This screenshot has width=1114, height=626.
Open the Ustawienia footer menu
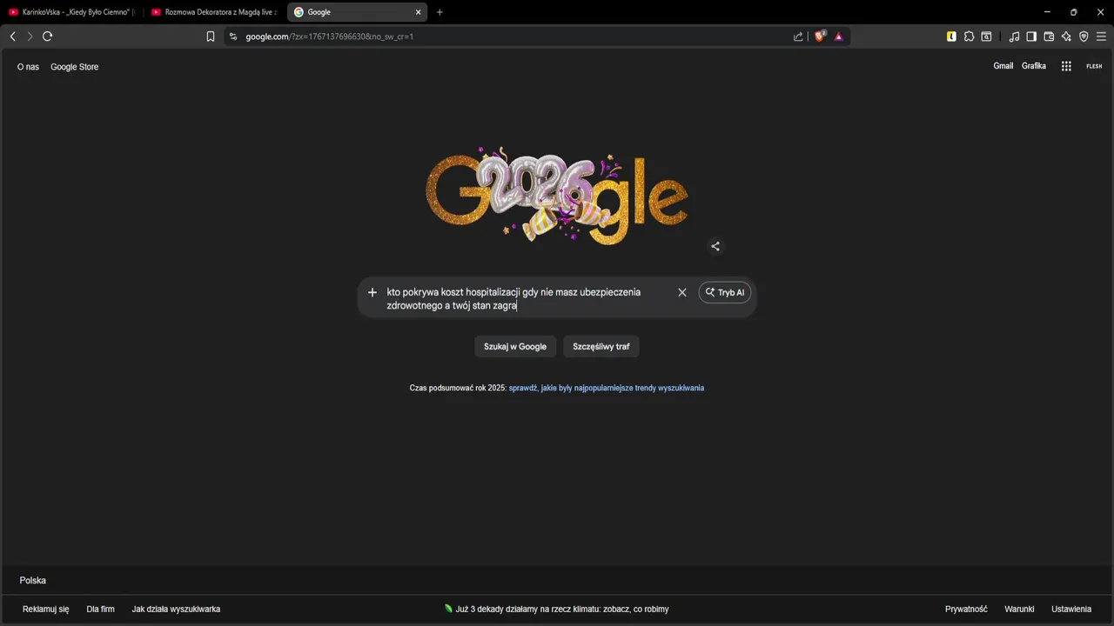pos(1071,609)
